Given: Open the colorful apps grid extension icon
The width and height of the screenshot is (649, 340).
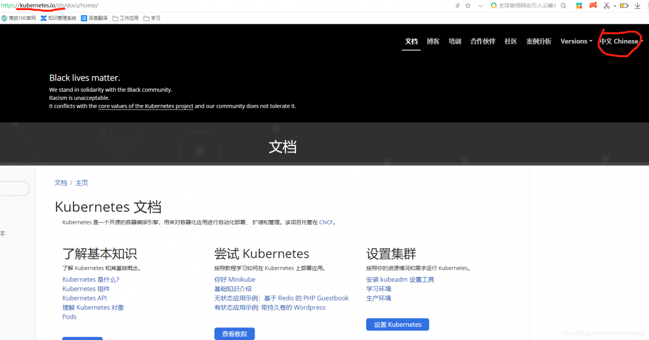Looking at the screenshot, I should [x=579, y=6].
